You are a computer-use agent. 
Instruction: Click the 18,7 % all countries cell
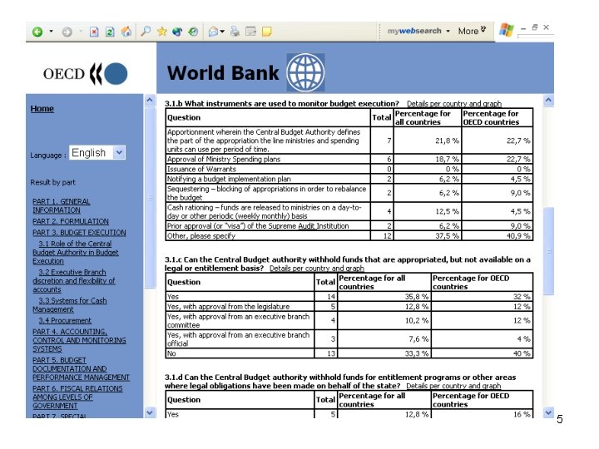pos(428,159)
